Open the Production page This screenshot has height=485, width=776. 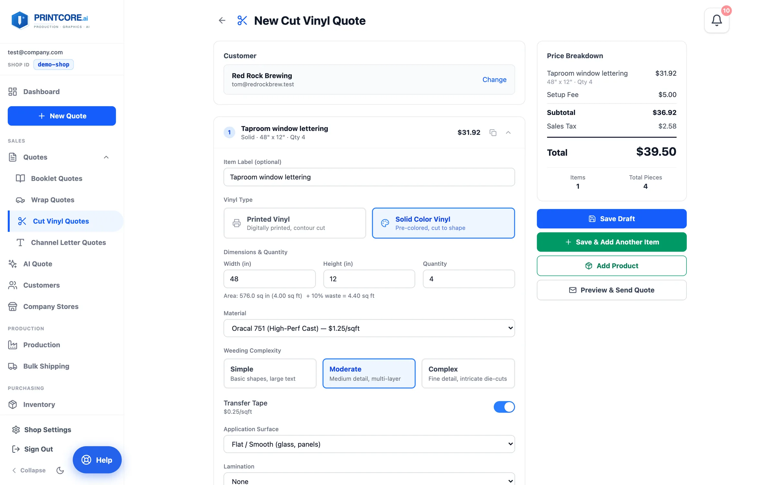click(x=62, y=345)
